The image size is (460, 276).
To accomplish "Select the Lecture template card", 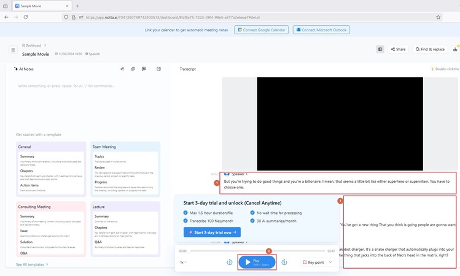I will pyautogui.click(x=125, y=229).
